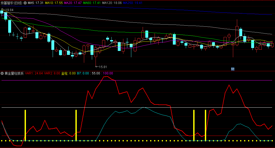The height and width of the screenshot is (148, 275).
Task: Click the 财 finance marker icon
Action: [x=233, y=69]
